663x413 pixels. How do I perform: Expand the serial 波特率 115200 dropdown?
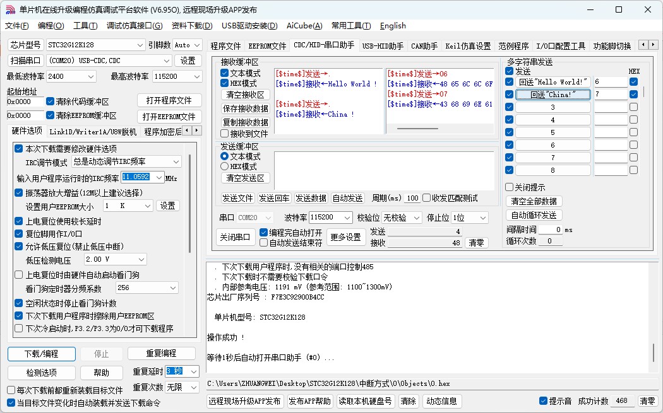pos(347,218)
